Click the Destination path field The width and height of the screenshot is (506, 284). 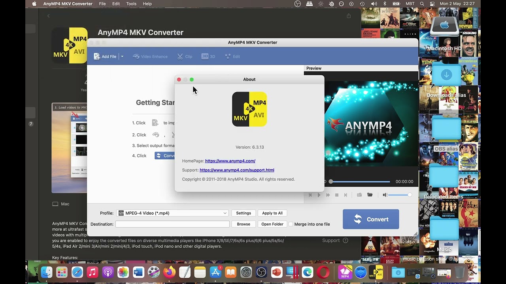172,224
